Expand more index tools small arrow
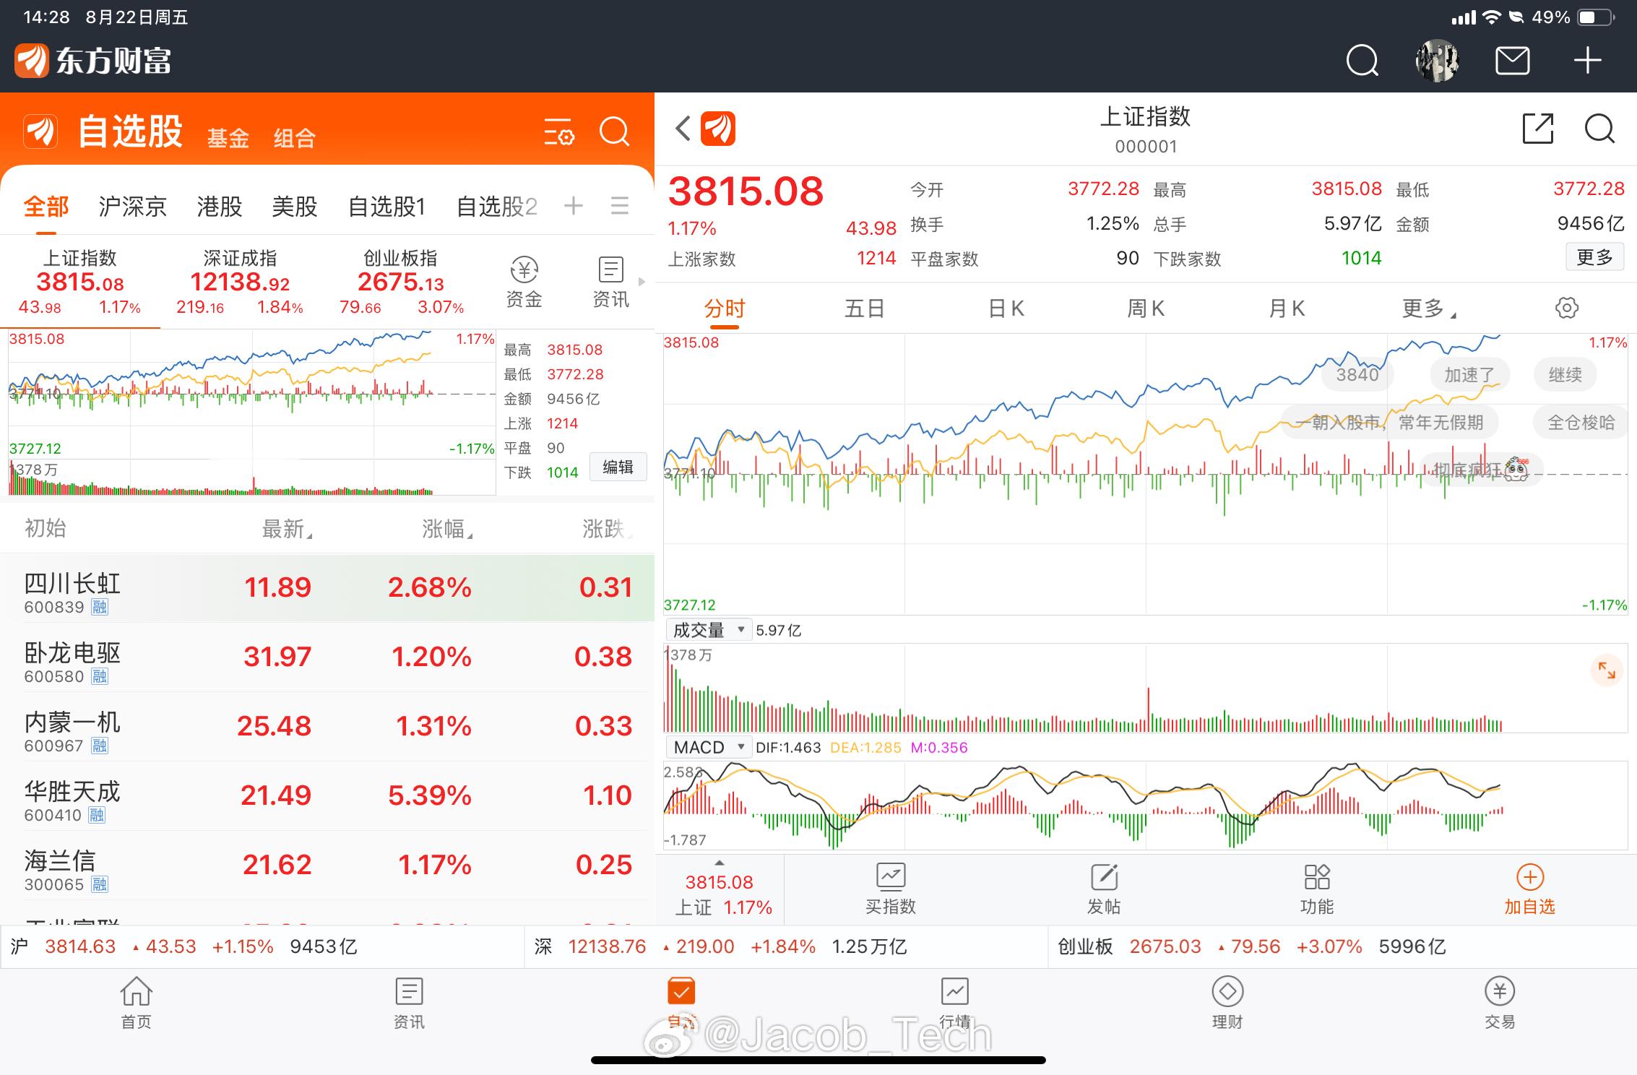The width and height of the screenshot is (1637, 1075). 642,282
